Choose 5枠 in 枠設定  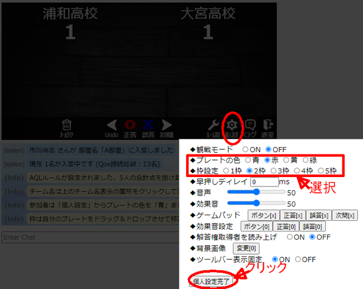click(320, 171)
